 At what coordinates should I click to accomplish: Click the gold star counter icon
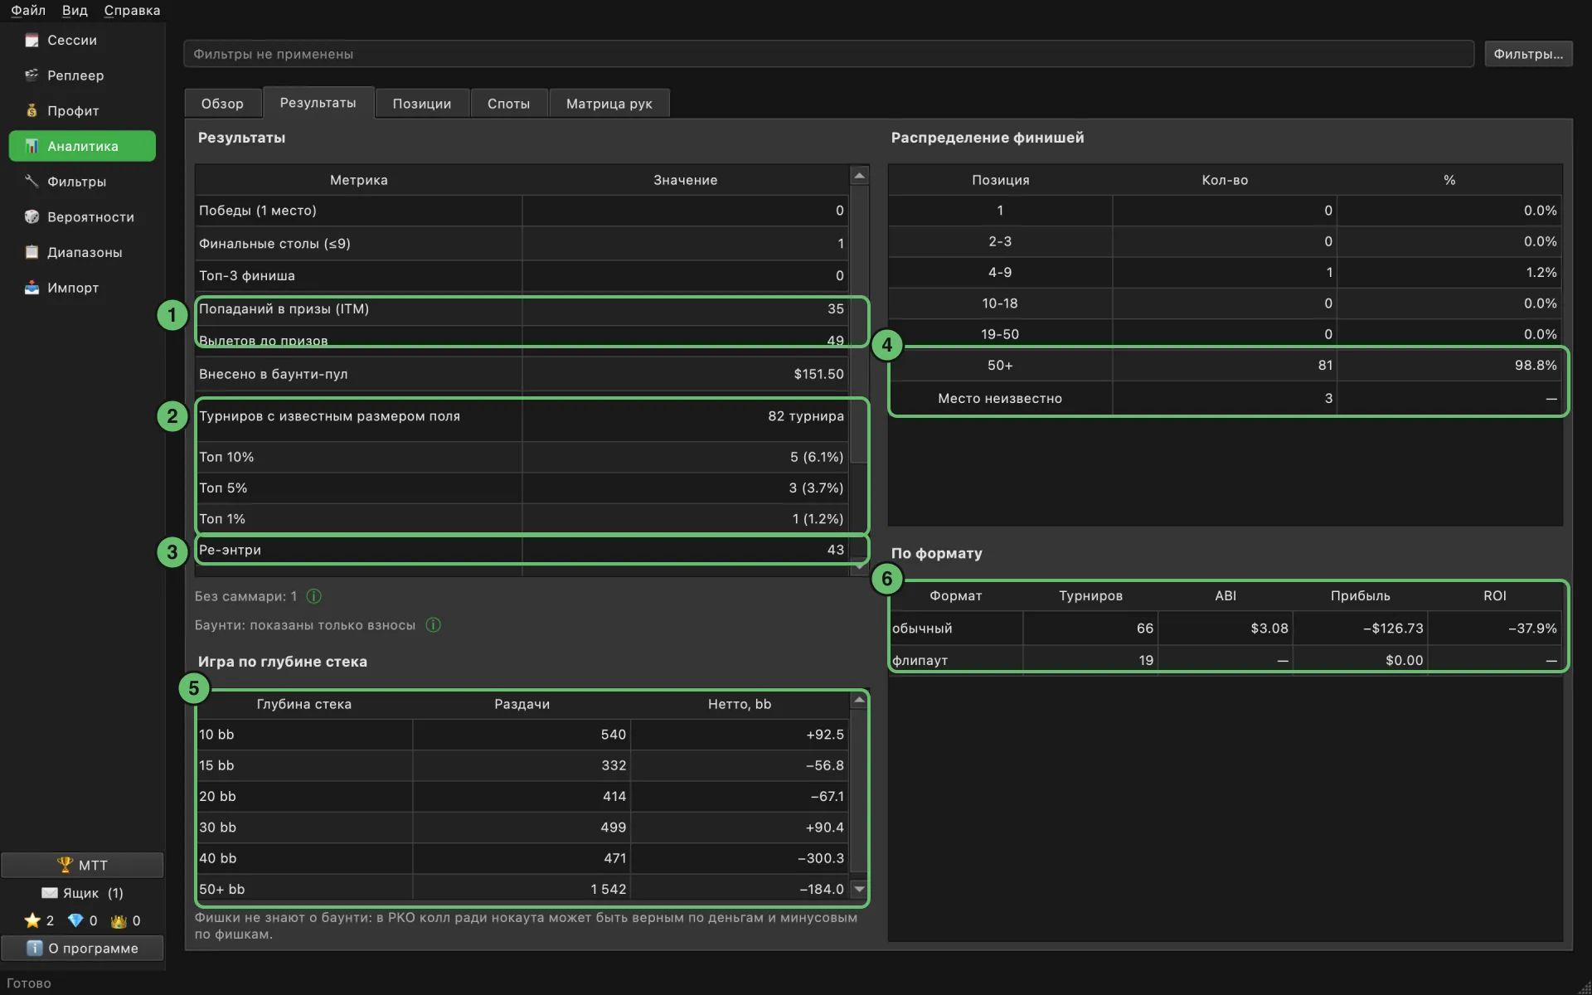pos(32,920)
